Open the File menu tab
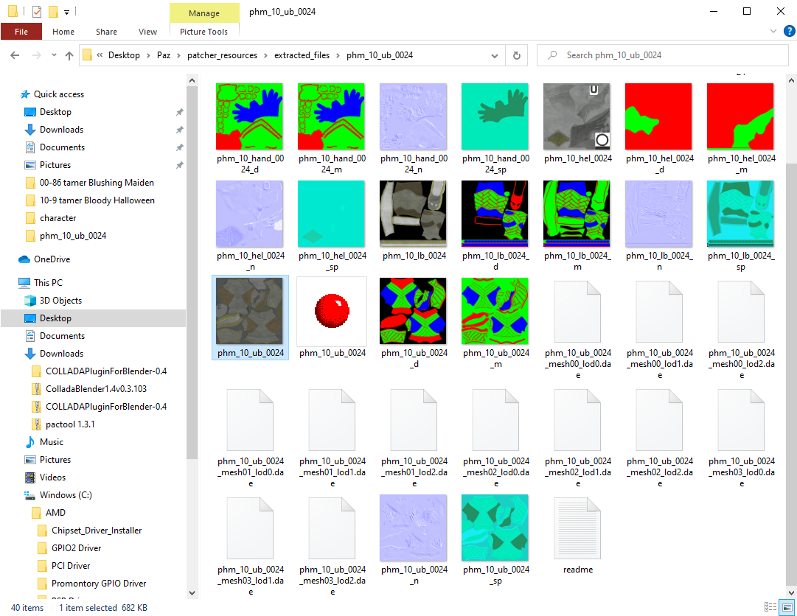The height and width of the screenshot is (616, 797). [21, 32]
